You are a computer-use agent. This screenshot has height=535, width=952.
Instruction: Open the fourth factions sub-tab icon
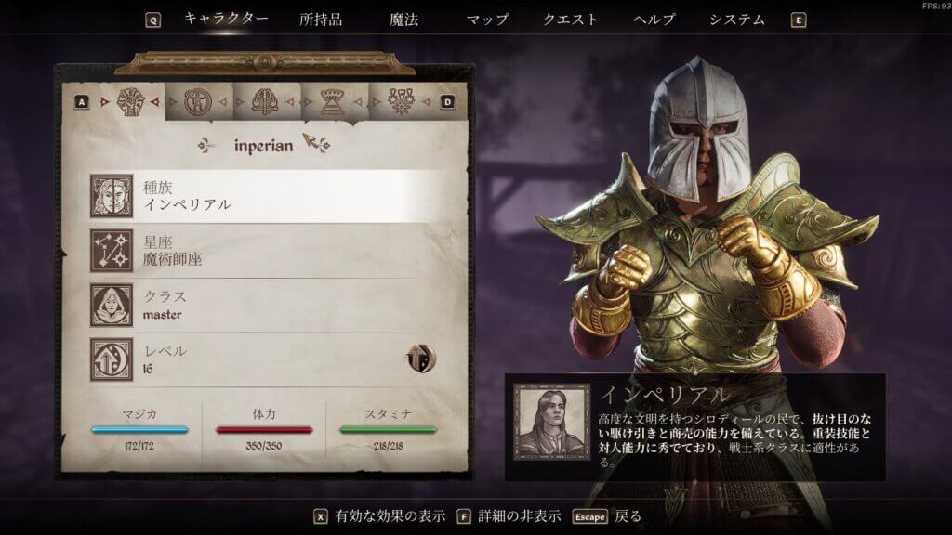[x=332, y=102]
